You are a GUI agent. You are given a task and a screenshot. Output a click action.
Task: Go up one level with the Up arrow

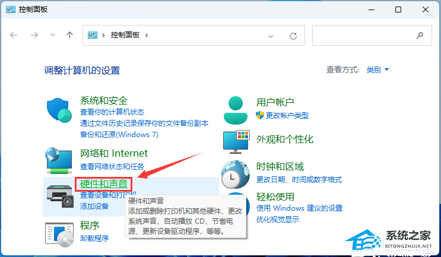69,35
